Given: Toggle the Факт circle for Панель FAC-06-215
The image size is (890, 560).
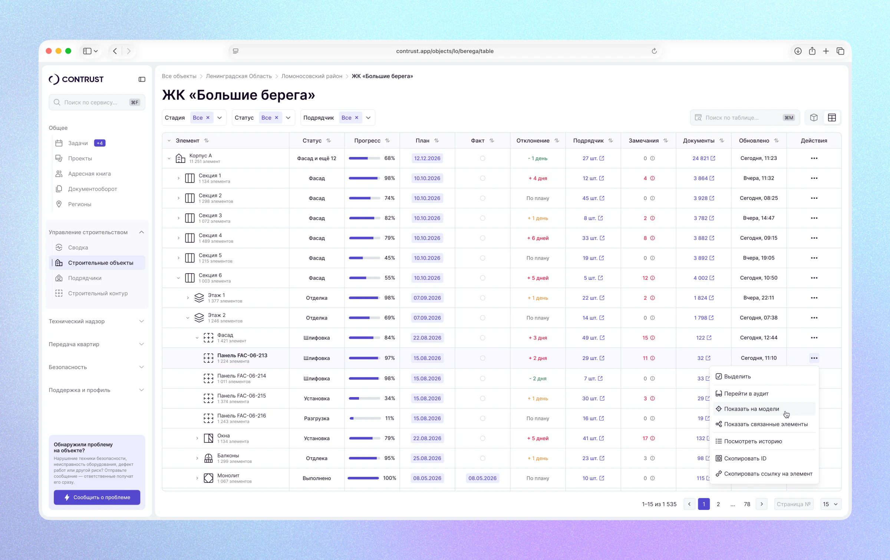Looking at the screenshot, I should pyautogui.click(x=482, y=399).
